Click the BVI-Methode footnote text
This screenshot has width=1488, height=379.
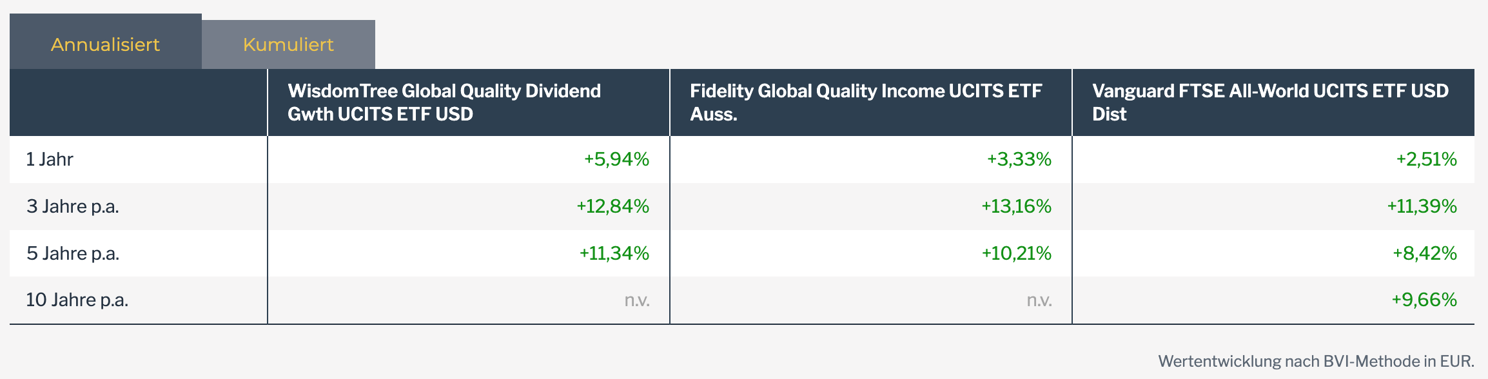(x=1316, y=361)
